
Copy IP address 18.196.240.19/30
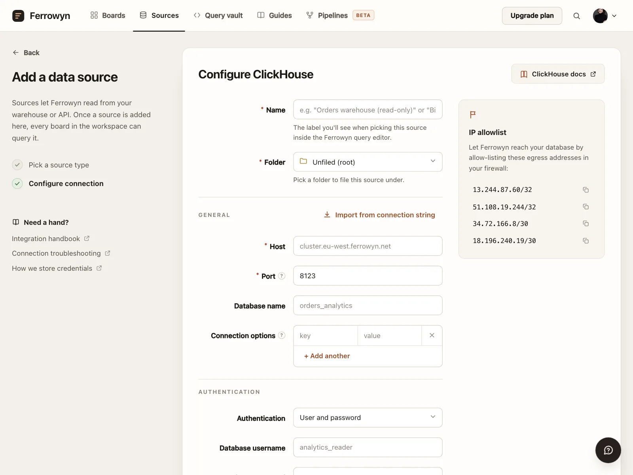[586, 241]
